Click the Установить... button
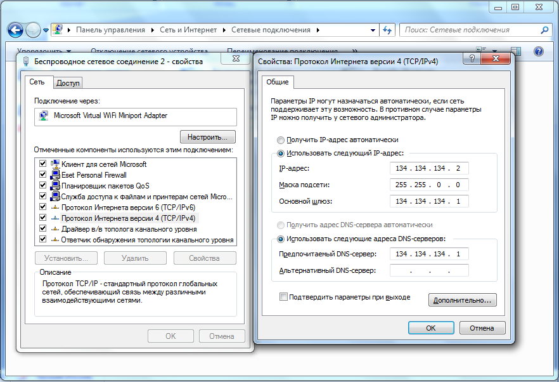559x382 pixels. point(66,258)
